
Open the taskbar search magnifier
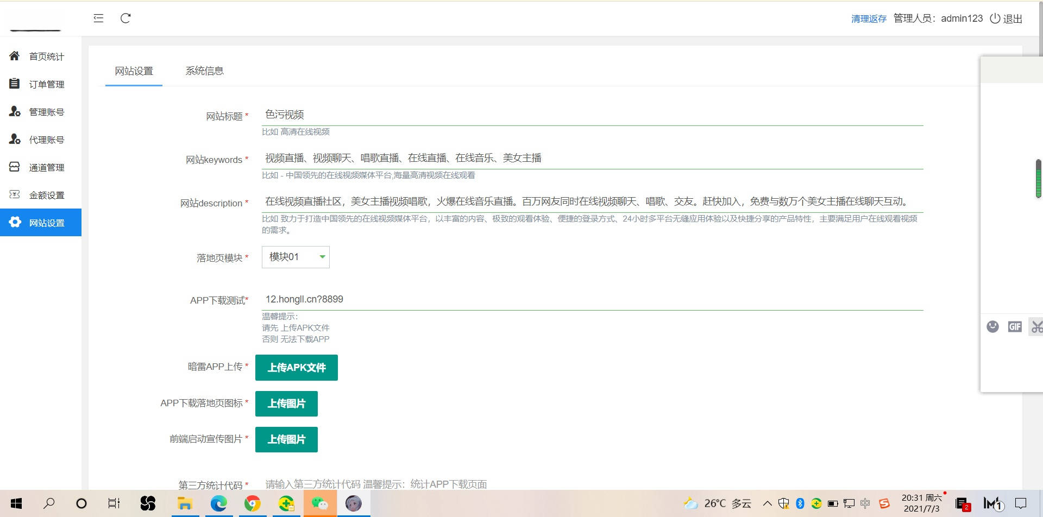tap(49, 503)
